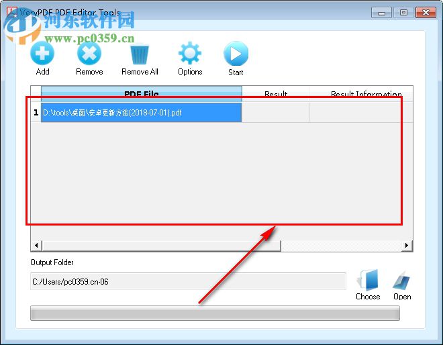Click the Add file icon
This screenshot has width=443, height=345.
click(x=42, y=54)
